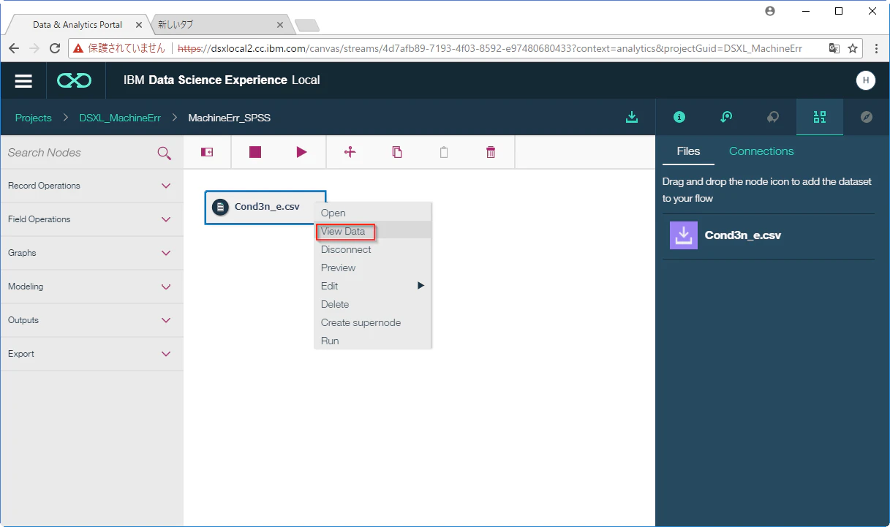The height and width of the screenshot is (527, 890).
Task: Bookmark this page with star icon
Action: coord(853,48)
